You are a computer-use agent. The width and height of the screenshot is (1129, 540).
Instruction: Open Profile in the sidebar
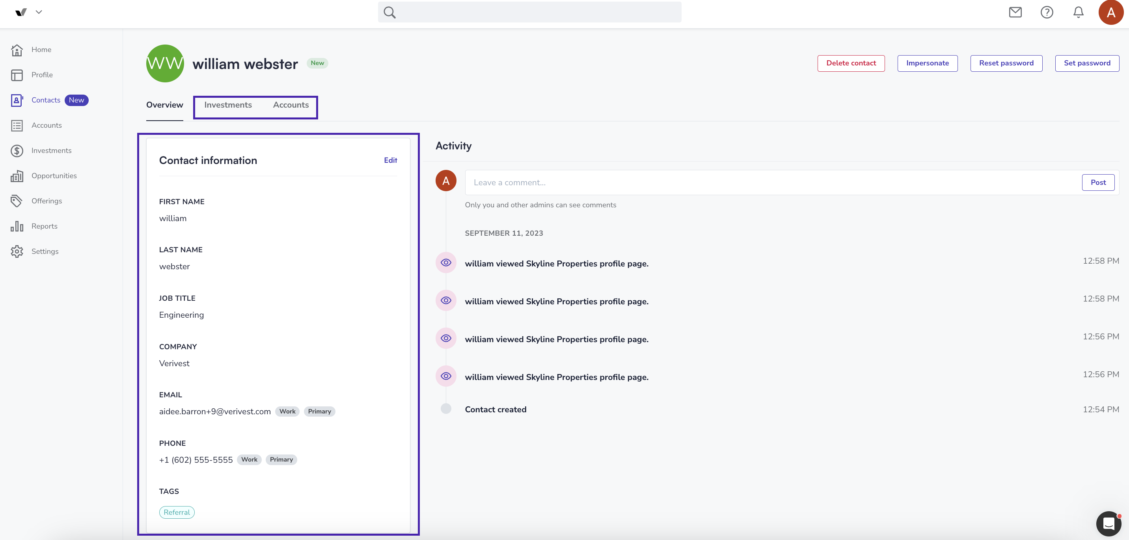click(42, 75)
